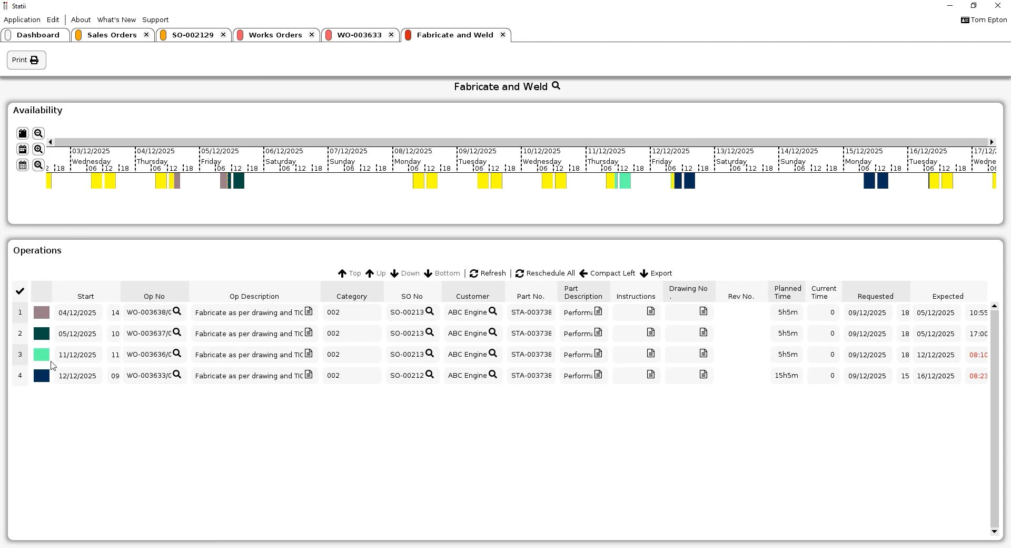Click the timeline right scroll arrow
This screenshot has width=1011, height=548.
click(992, 142)
